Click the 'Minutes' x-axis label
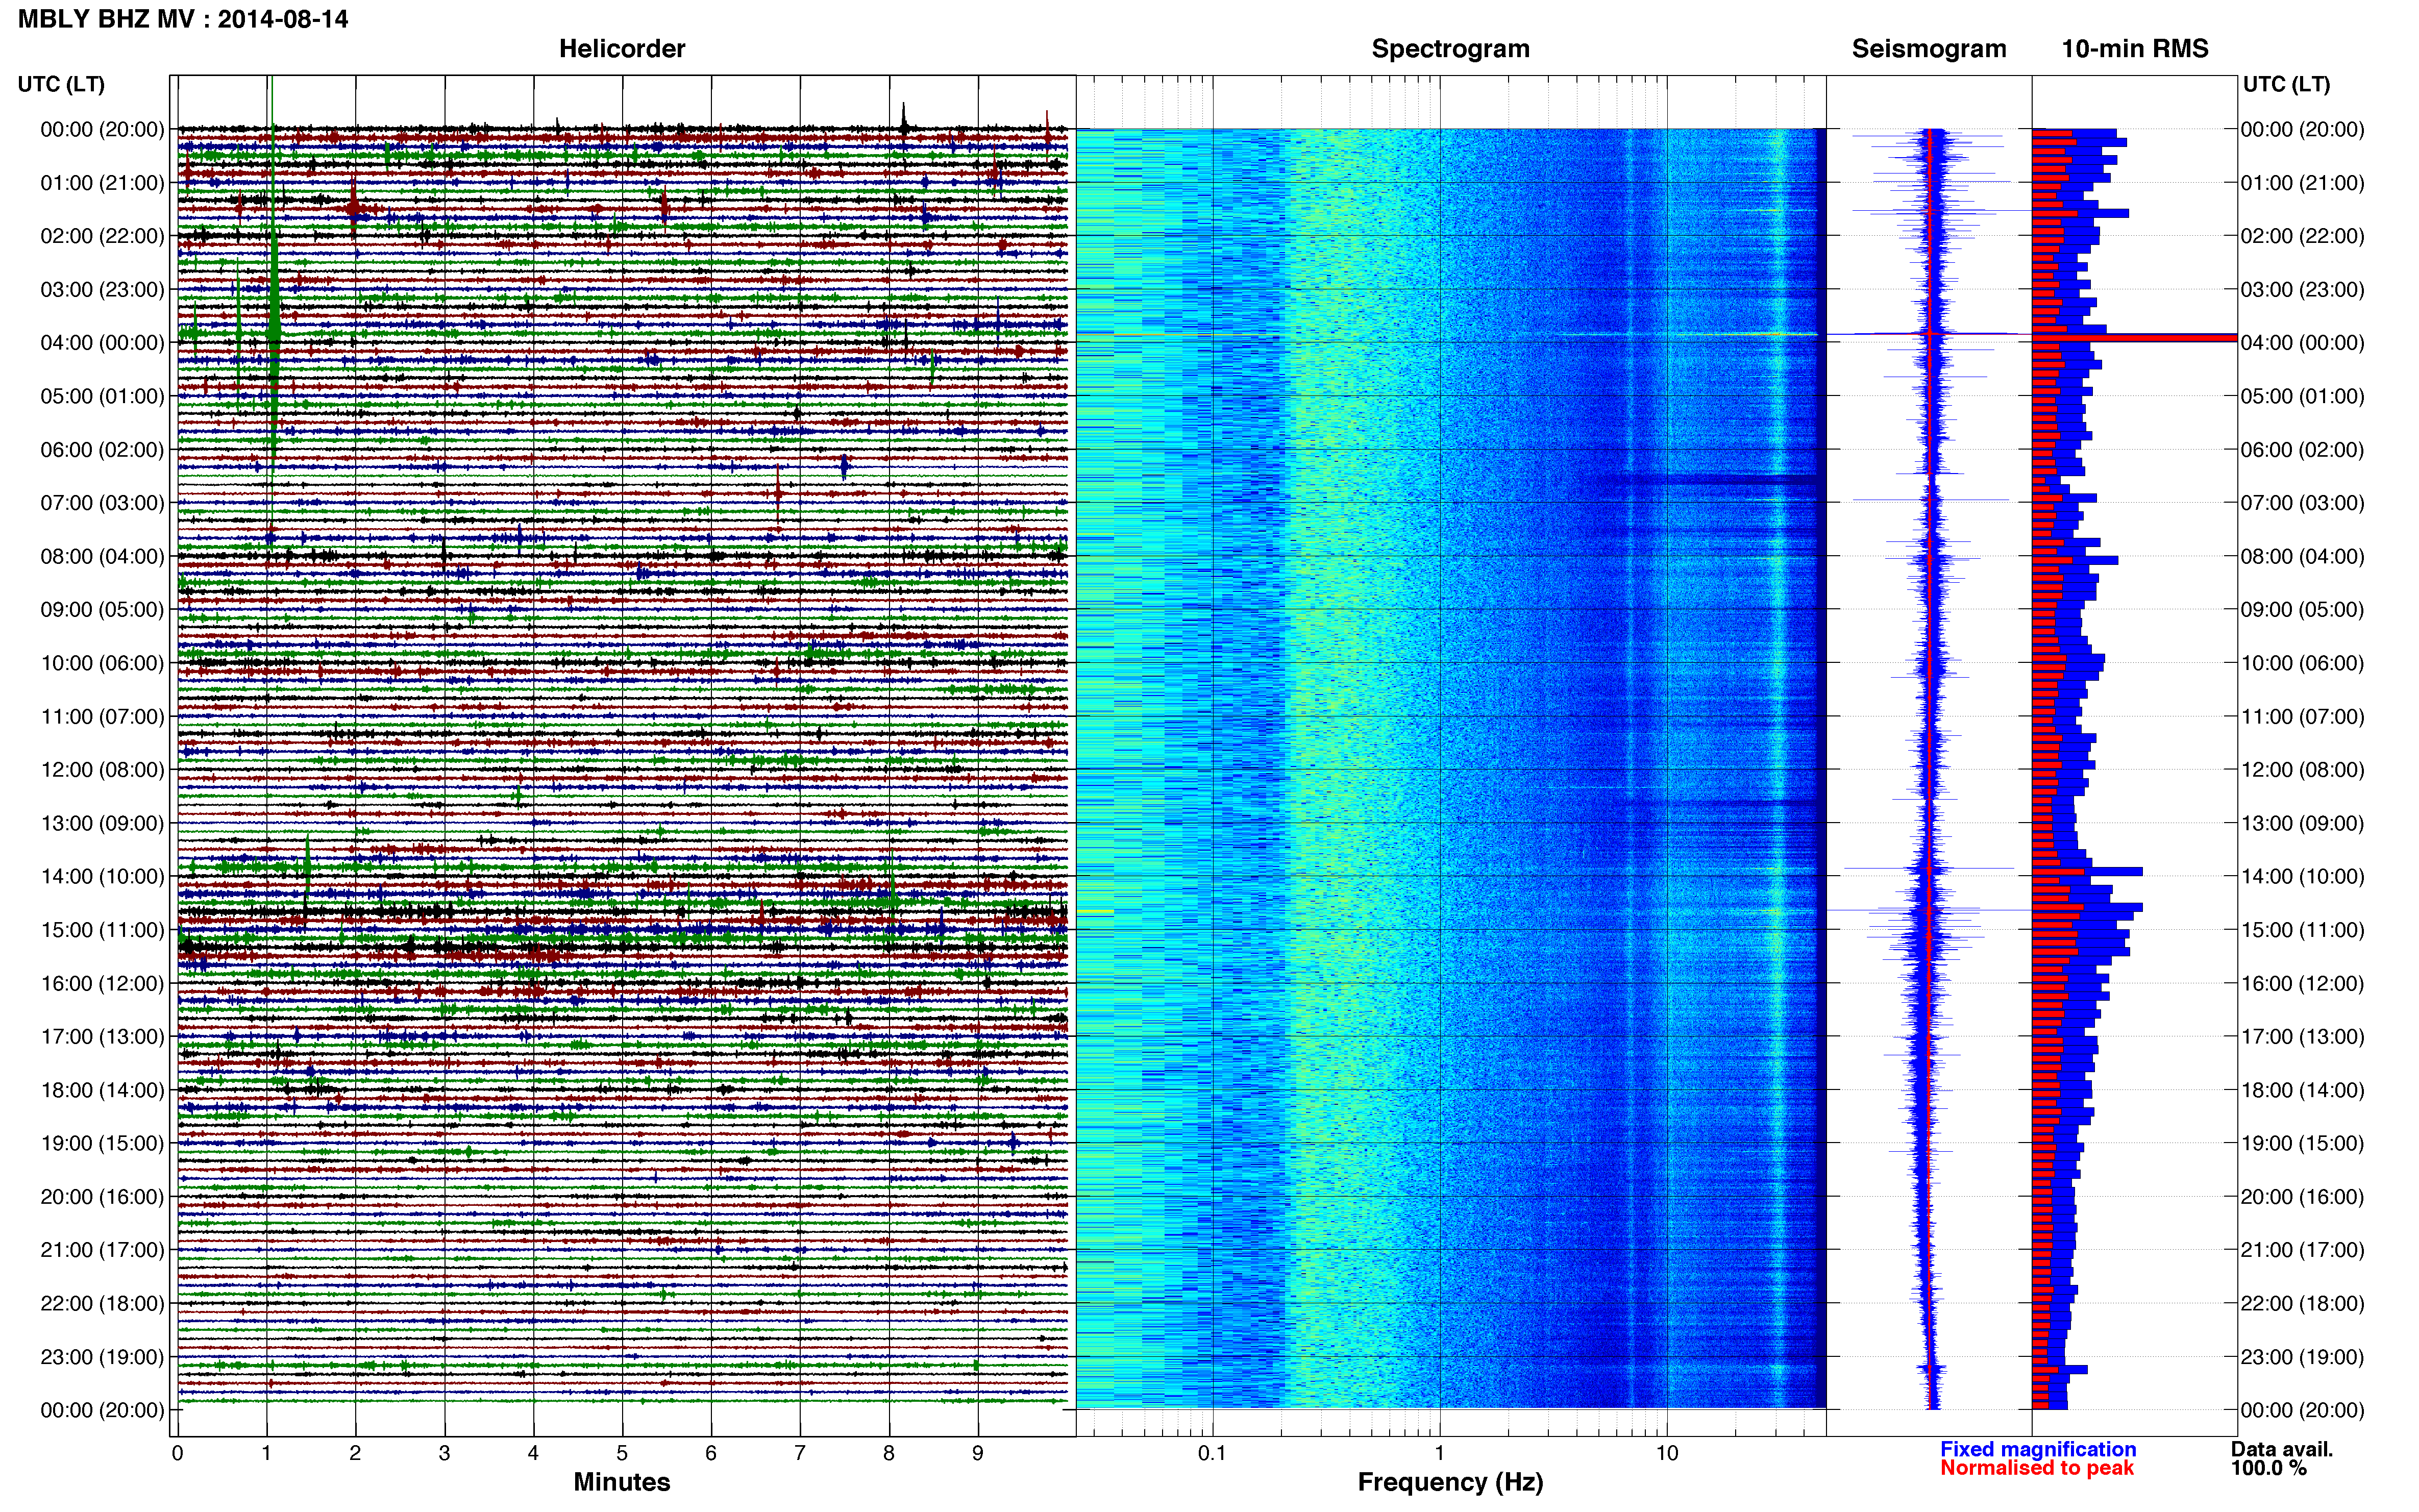Image resolution: width=2419 pixels, height=1512 pixels. [622, 1482]
